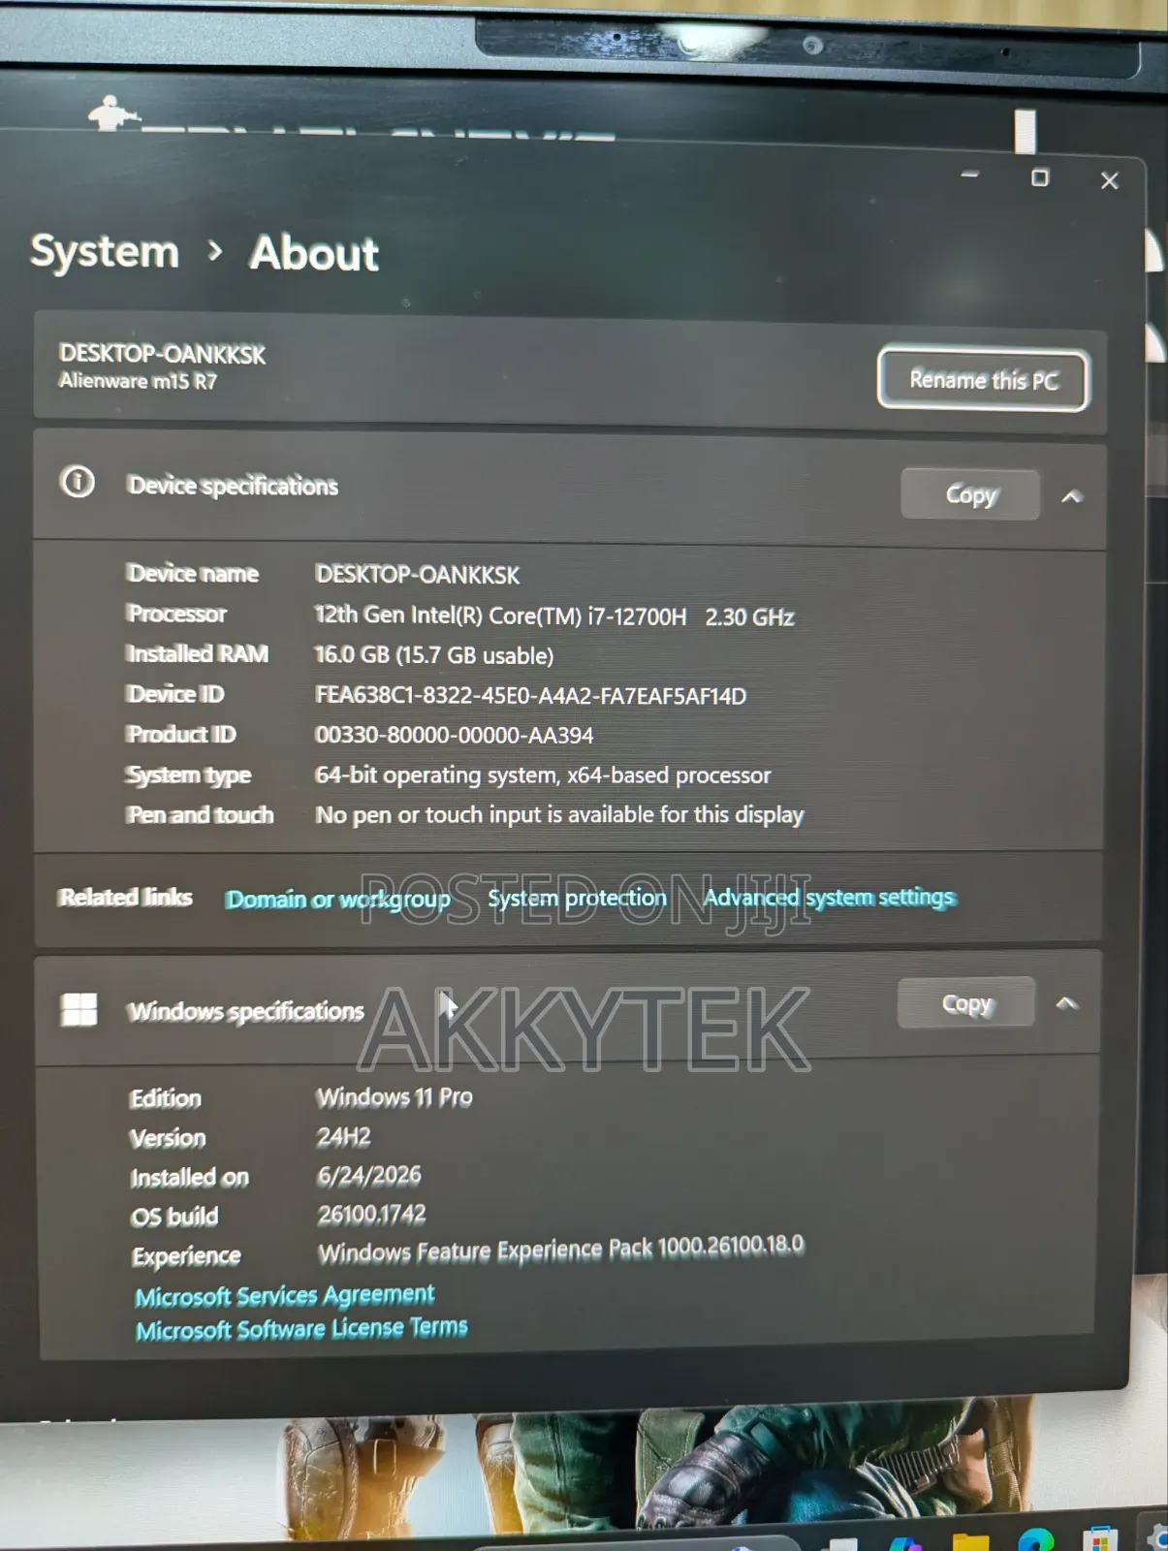This screenshot has height=1551, width=1168.
Task: Open Microsoft Store from the taskbar
Action: 1099,1538
